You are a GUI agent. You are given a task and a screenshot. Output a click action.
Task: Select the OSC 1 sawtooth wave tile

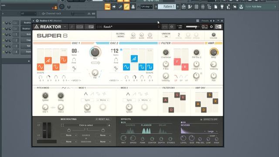[x=48, y=61]
